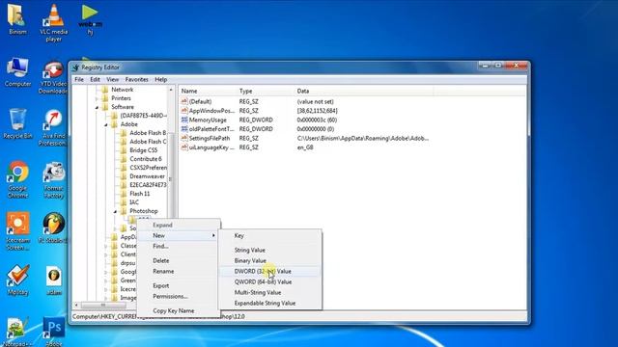Click the scroll-left arrow of tree pane
618x347 pixels.
76,305
